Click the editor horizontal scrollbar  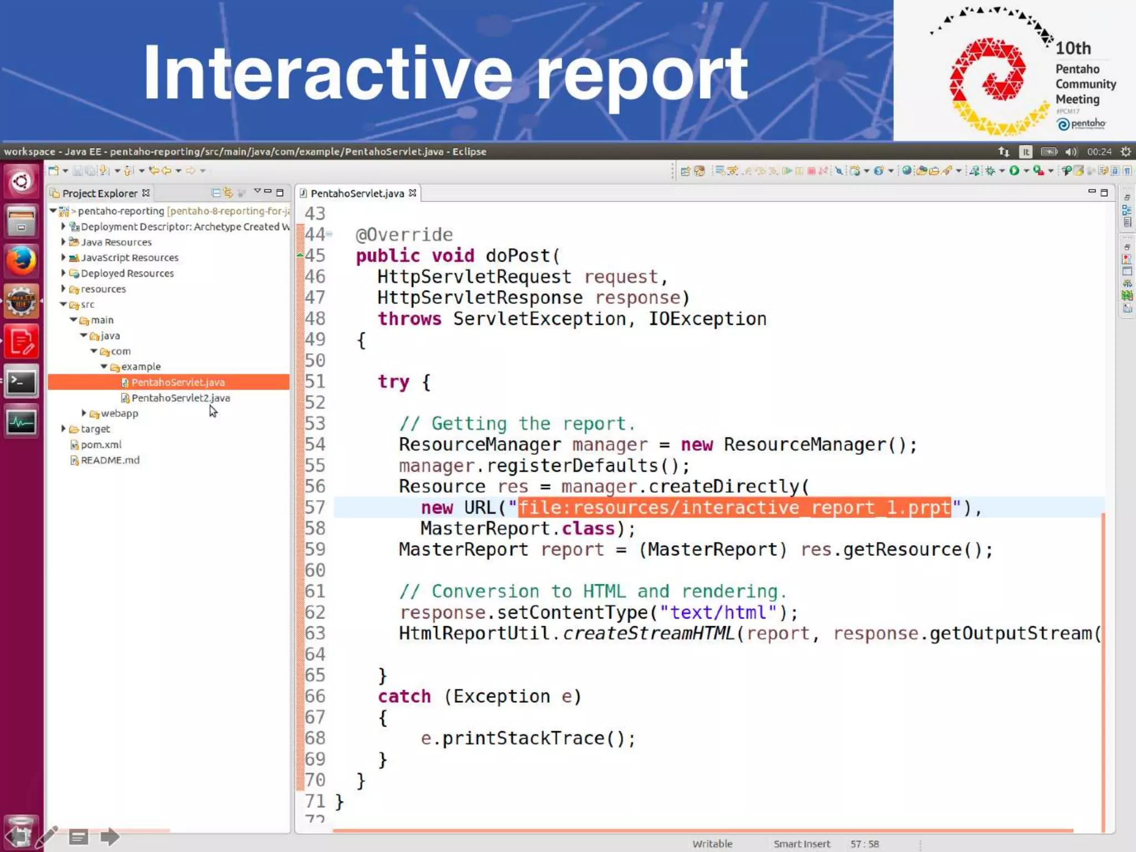pos(702,830)
